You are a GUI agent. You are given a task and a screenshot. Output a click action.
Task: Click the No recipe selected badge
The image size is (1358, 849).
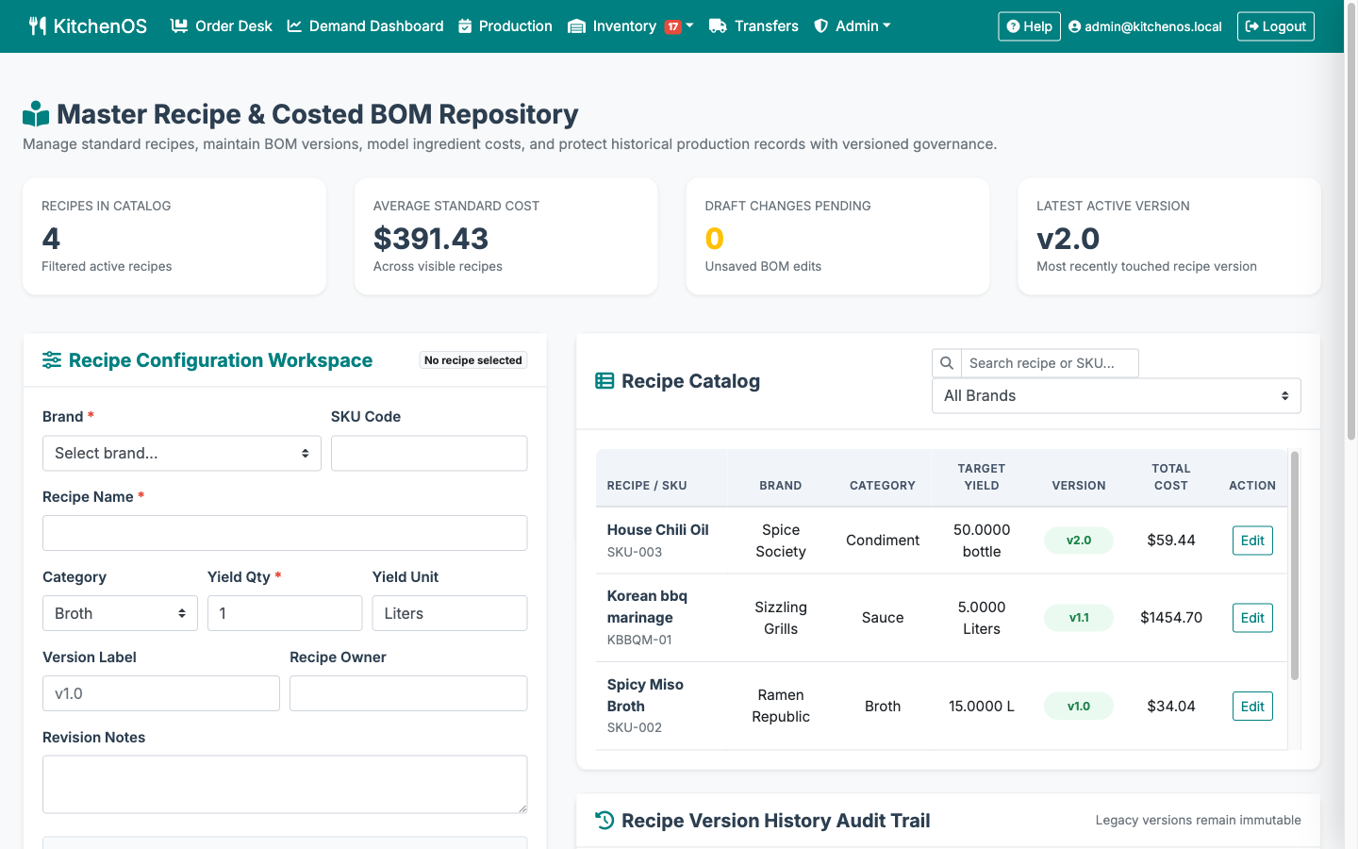click(x=472, y=360)
